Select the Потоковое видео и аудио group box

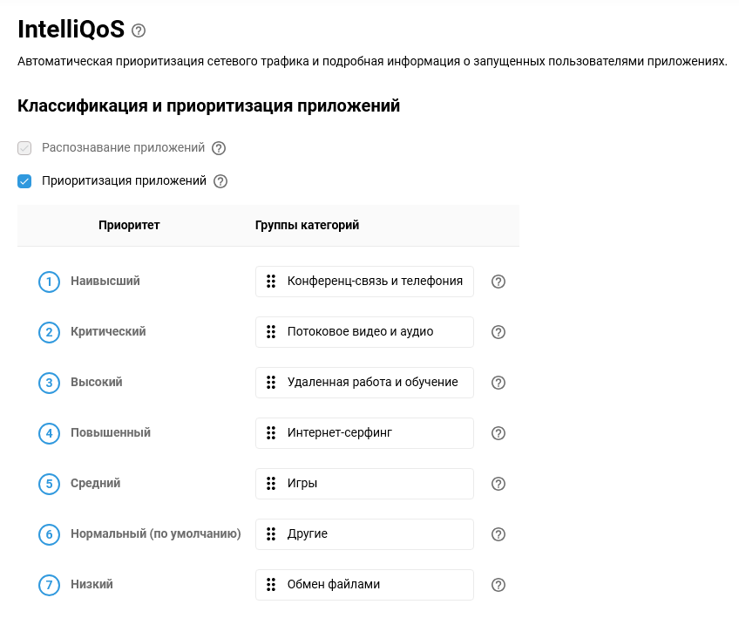(x=364, y=332)
